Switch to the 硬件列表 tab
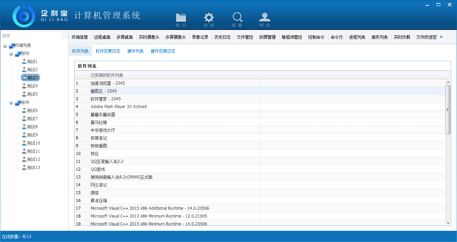Viewport: 457px width, 242px height. [x=135, y=51]
